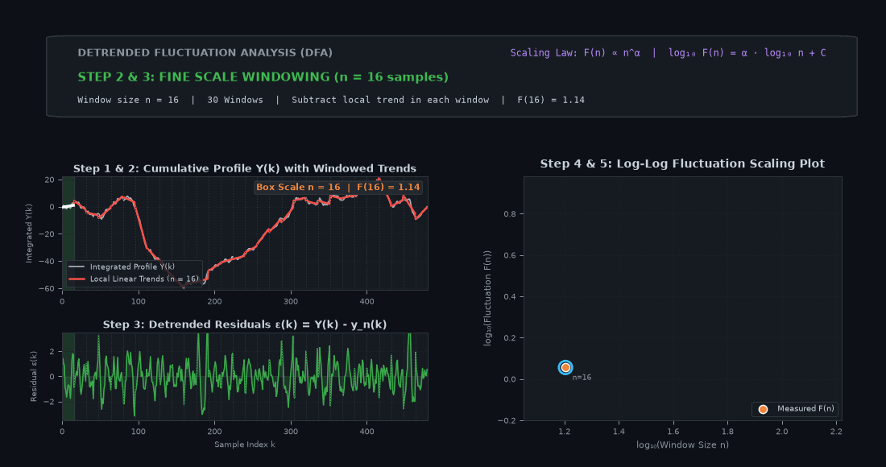Click the Scaling Law formula text
This screenshot has height=467, width=886.
[668, 52]
